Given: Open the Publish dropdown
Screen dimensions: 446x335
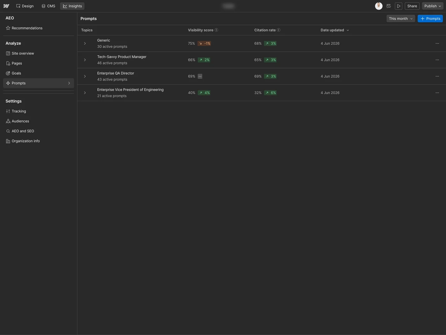Looking at the screenshot, I should pyautogui.click(x=433, y=6).
